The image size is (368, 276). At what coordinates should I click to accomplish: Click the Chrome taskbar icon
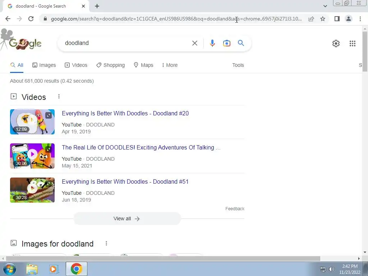click(x=76, y=269)
